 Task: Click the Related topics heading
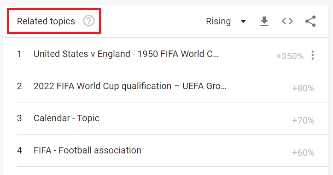click(x=46, y=21)
